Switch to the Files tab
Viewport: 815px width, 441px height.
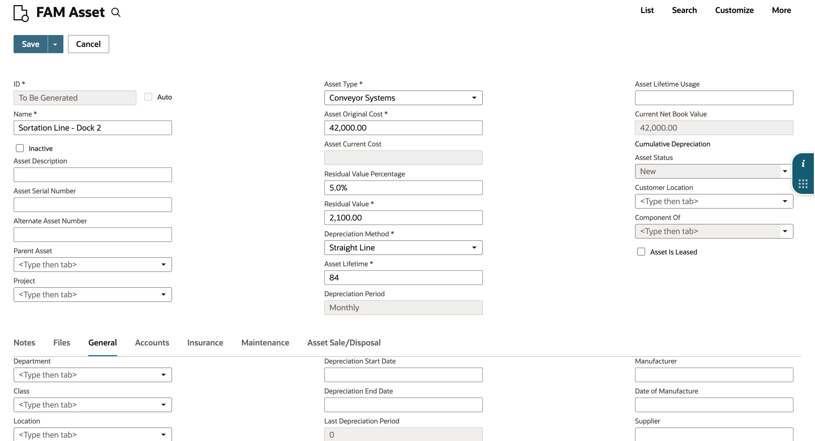point(62,343)
